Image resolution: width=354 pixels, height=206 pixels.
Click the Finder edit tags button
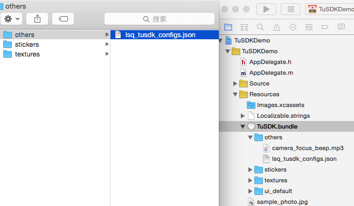(63, 19)
